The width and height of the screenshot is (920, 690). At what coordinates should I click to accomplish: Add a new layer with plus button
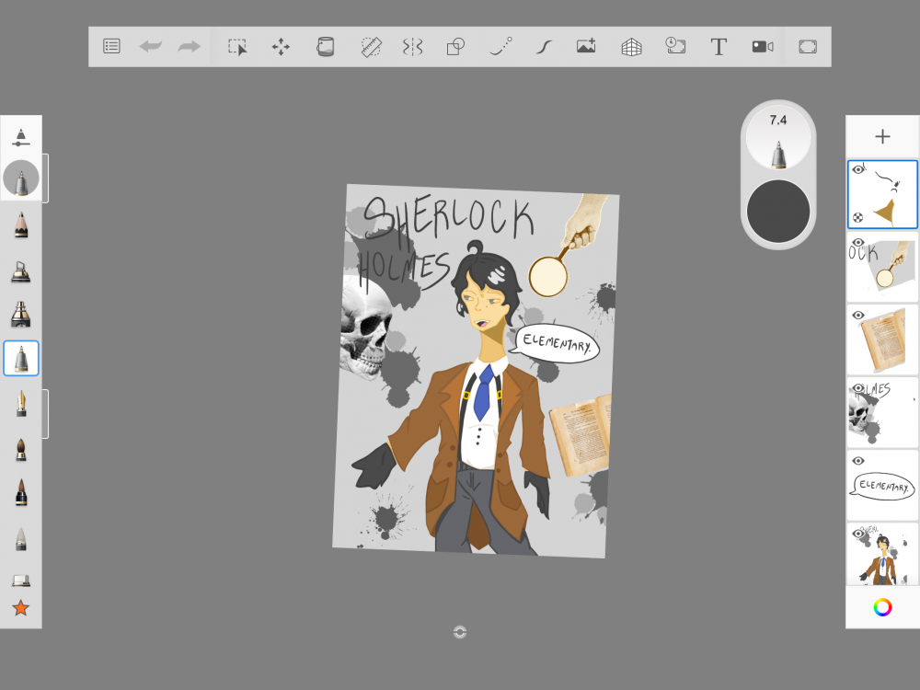click(882, 137)
